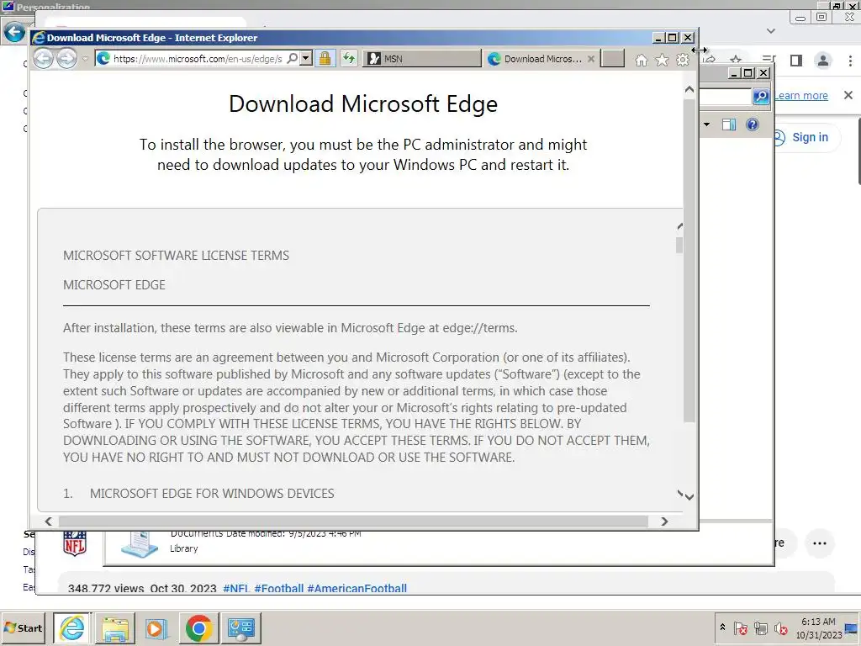Viewport: 861px width, 646px height.
Task: Click the address bar URL in Internet Explorer
Action: 198,59
